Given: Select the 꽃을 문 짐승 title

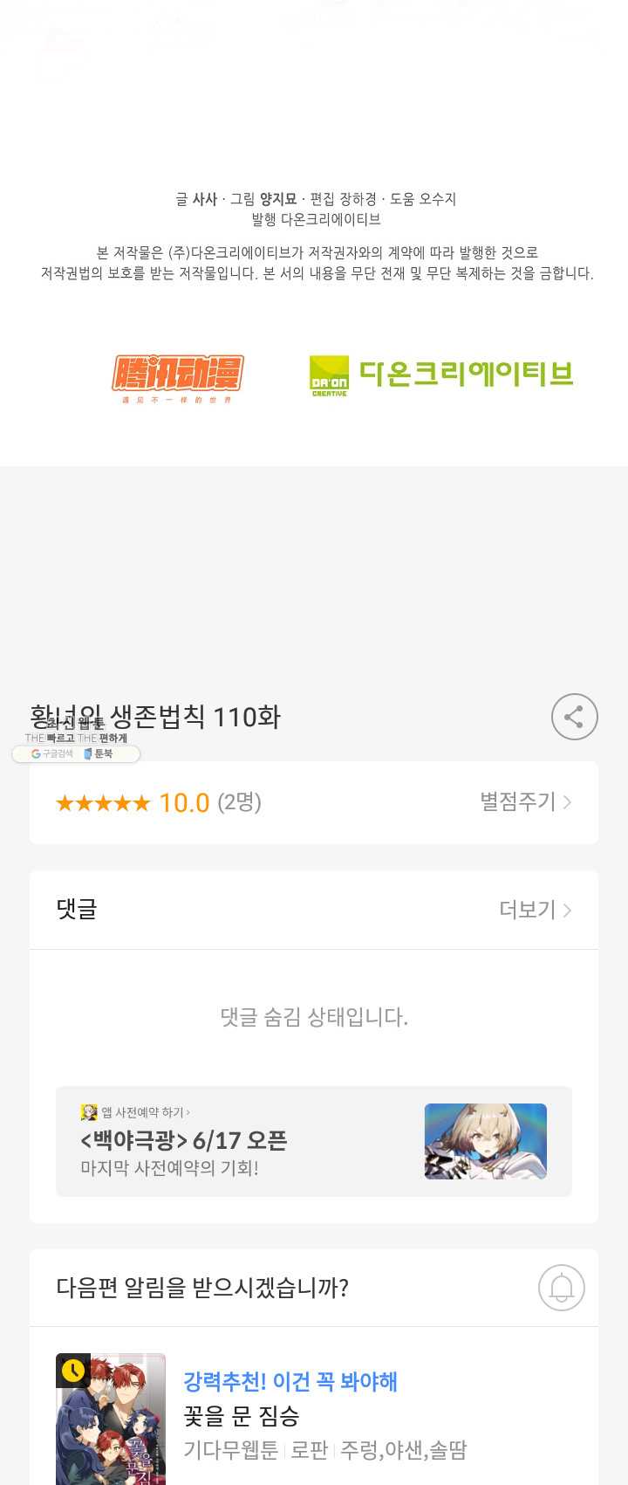Looking at the screenshot, I should click(x=242, y=1416).
